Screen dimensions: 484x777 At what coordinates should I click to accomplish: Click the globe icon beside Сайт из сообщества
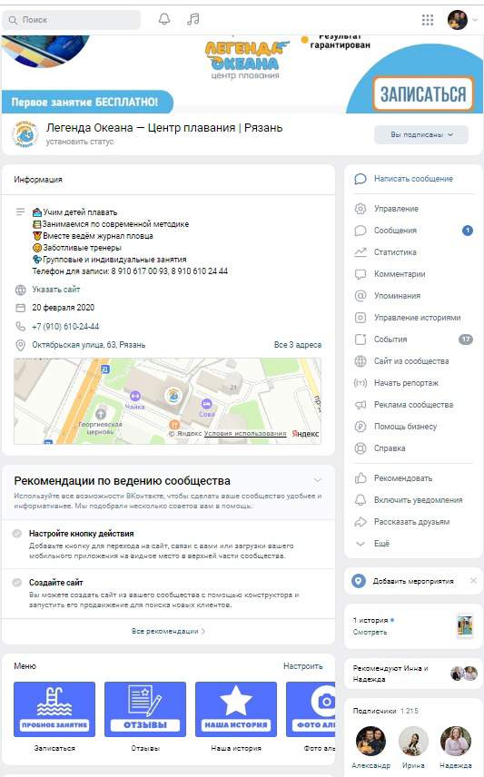[x=361, y=361]
